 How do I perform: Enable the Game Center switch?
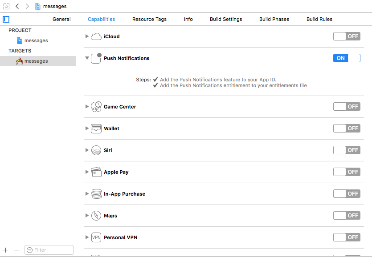click(x=347, y=106)
